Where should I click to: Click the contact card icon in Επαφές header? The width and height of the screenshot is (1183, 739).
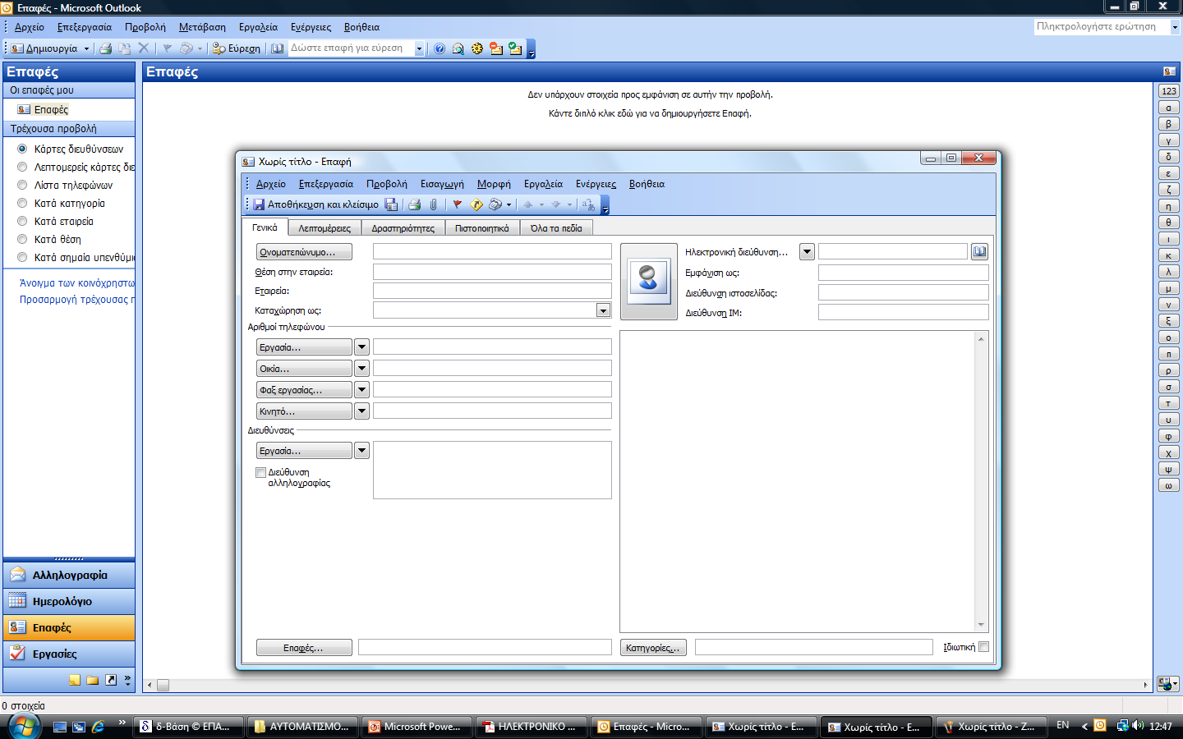tap(1169, 71)
